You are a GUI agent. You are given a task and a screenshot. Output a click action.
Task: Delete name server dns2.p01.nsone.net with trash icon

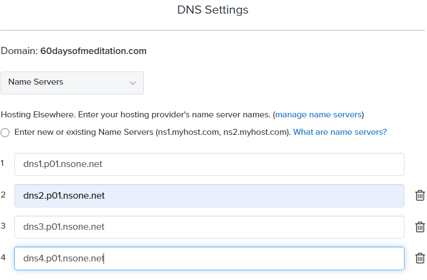[x=420, y=195]
